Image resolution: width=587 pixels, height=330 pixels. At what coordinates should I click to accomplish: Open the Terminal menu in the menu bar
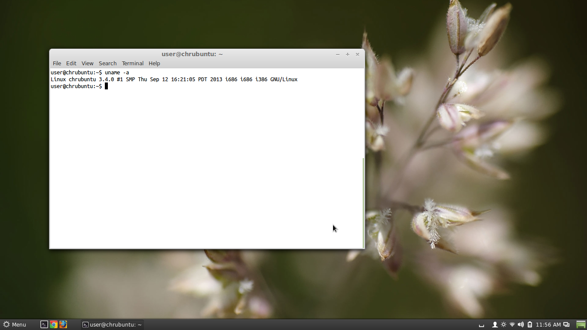132,63
